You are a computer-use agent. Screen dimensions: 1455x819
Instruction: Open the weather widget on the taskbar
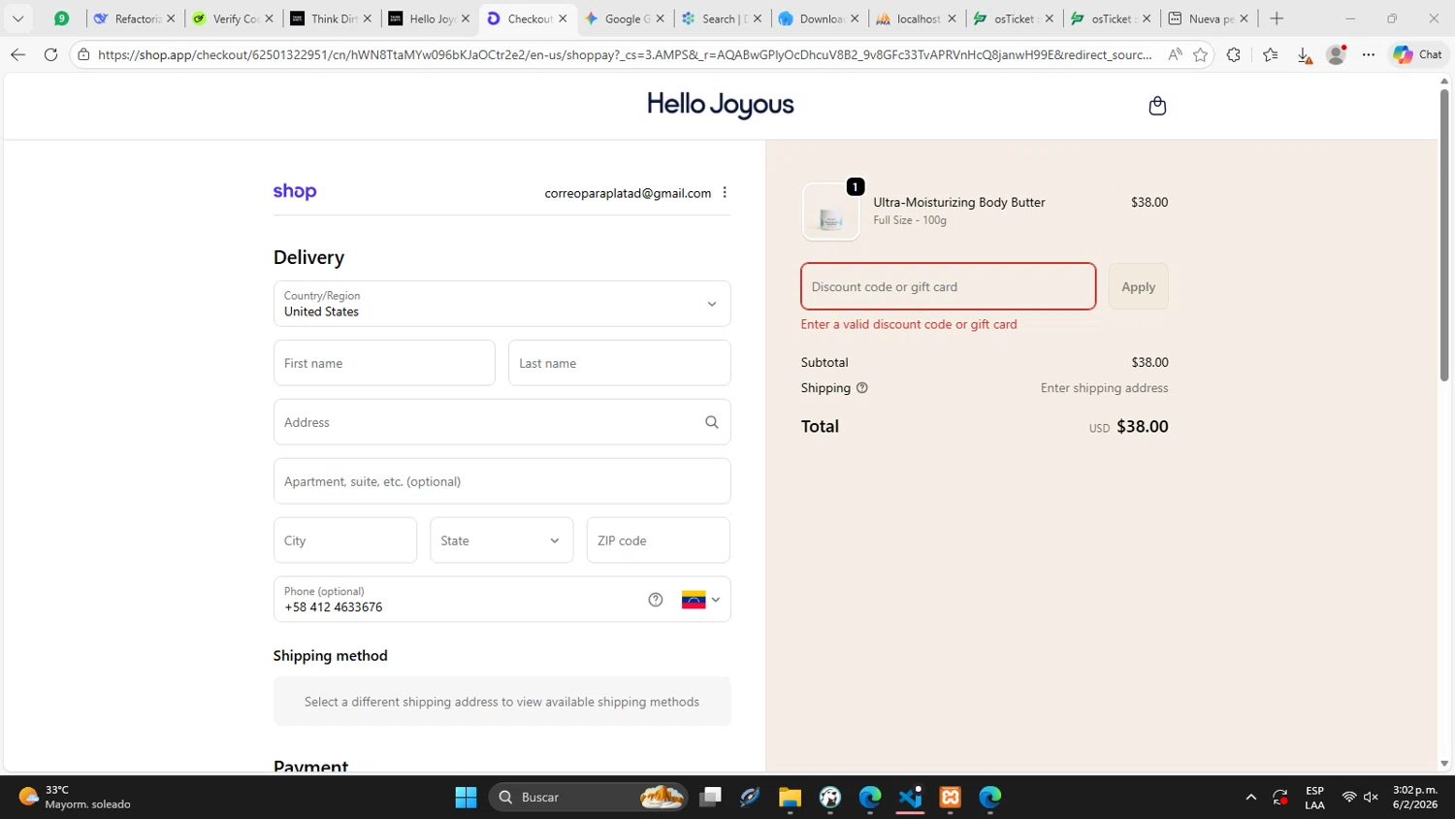click(x=75, y=797)
